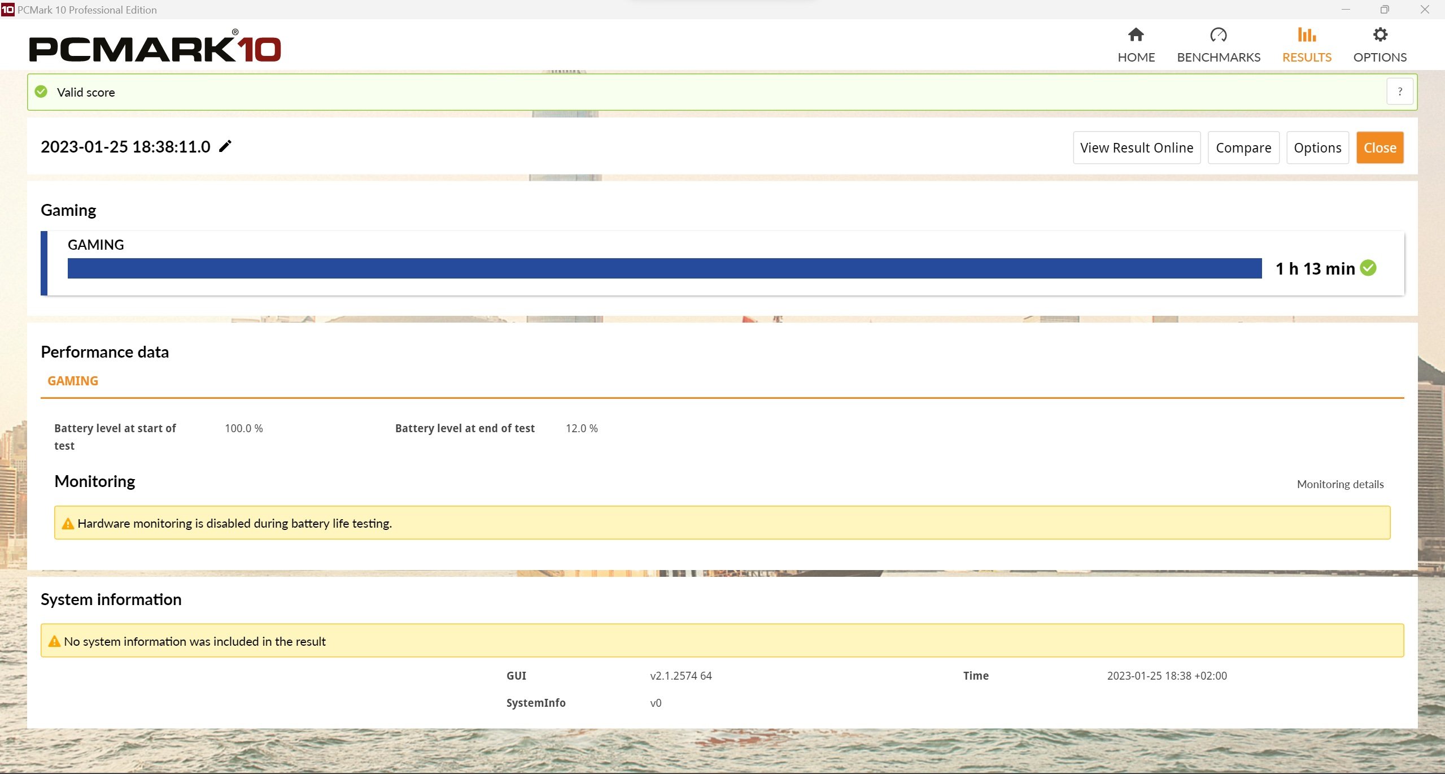Click the pencil icon to rename result

pyautogui.click(x=225, y=146)
